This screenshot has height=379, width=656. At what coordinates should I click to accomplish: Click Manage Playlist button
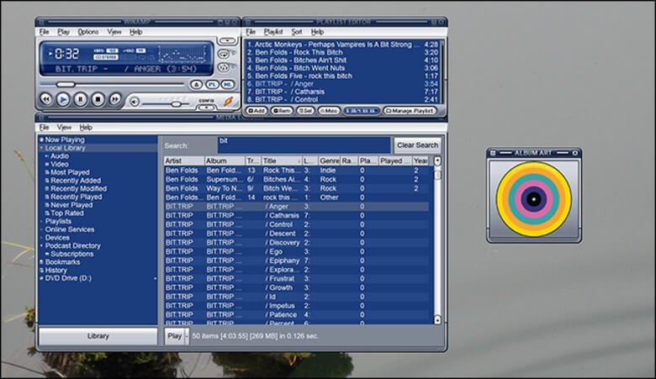(x=410, y=111)
